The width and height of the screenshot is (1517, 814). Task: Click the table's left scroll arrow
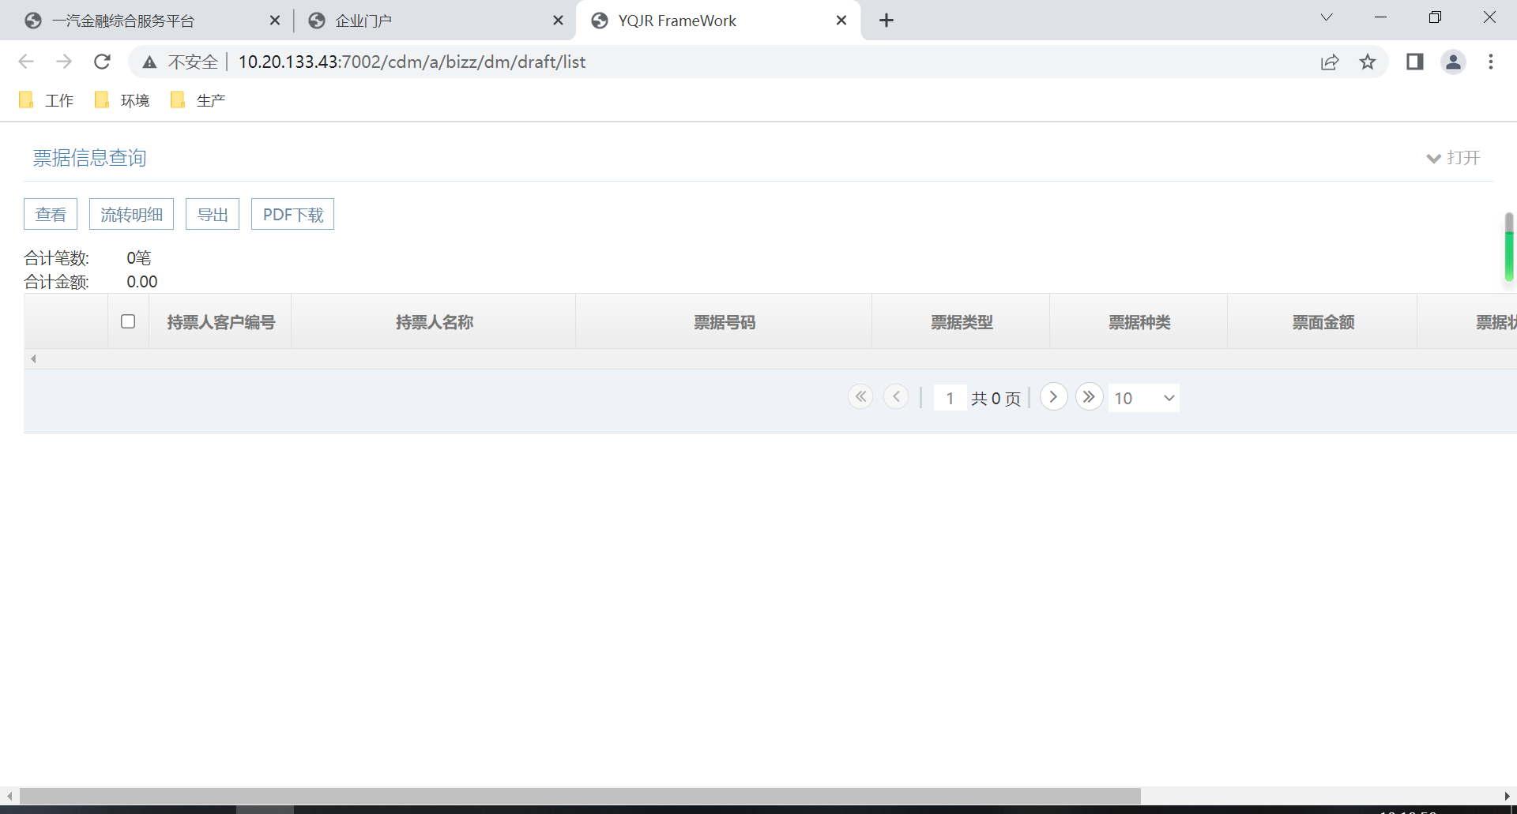[x=33, y=358]
